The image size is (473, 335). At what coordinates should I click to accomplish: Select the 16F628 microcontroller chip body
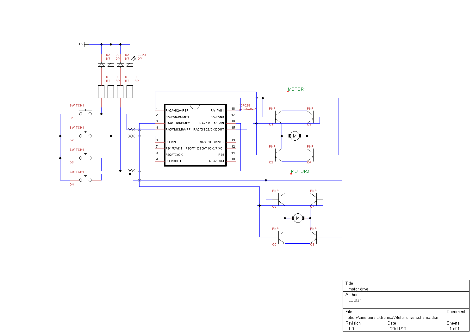click(195, 135)
